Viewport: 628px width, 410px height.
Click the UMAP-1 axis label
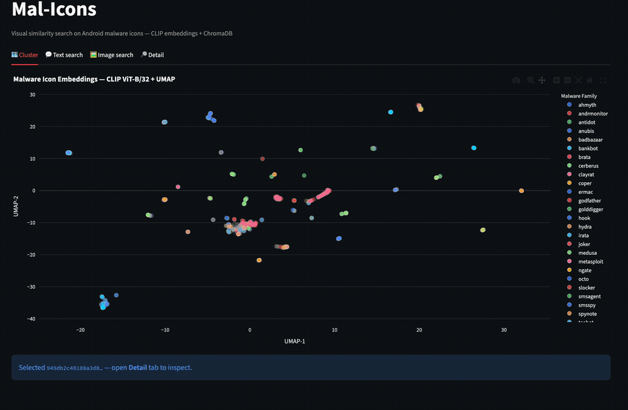[295, 341]
